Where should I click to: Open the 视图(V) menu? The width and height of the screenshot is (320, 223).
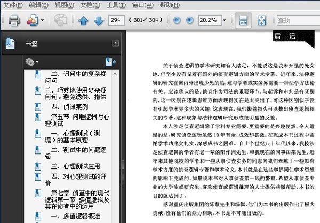pos(65,5)
